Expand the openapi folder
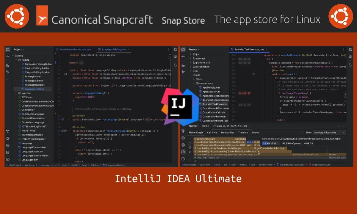 [190, 59]
